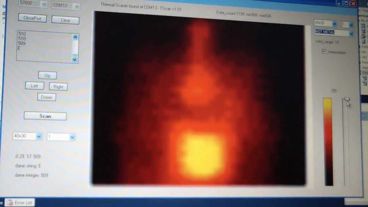Screen dimensions: 368x207
Task: Close the window with the red X button
Action: pos(353,3)
